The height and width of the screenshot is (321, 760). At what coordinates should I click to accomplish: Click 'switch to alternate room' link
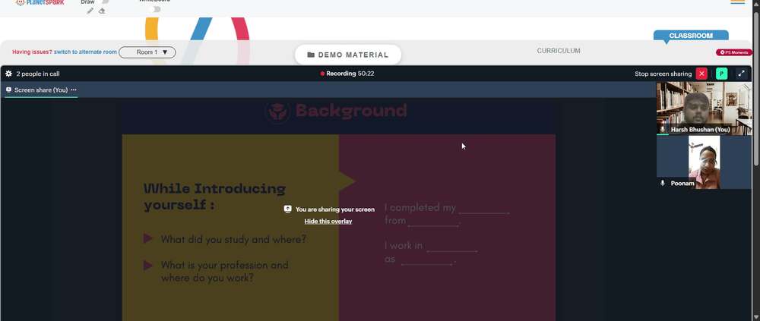pyautogui.click(x=85, y=52)
